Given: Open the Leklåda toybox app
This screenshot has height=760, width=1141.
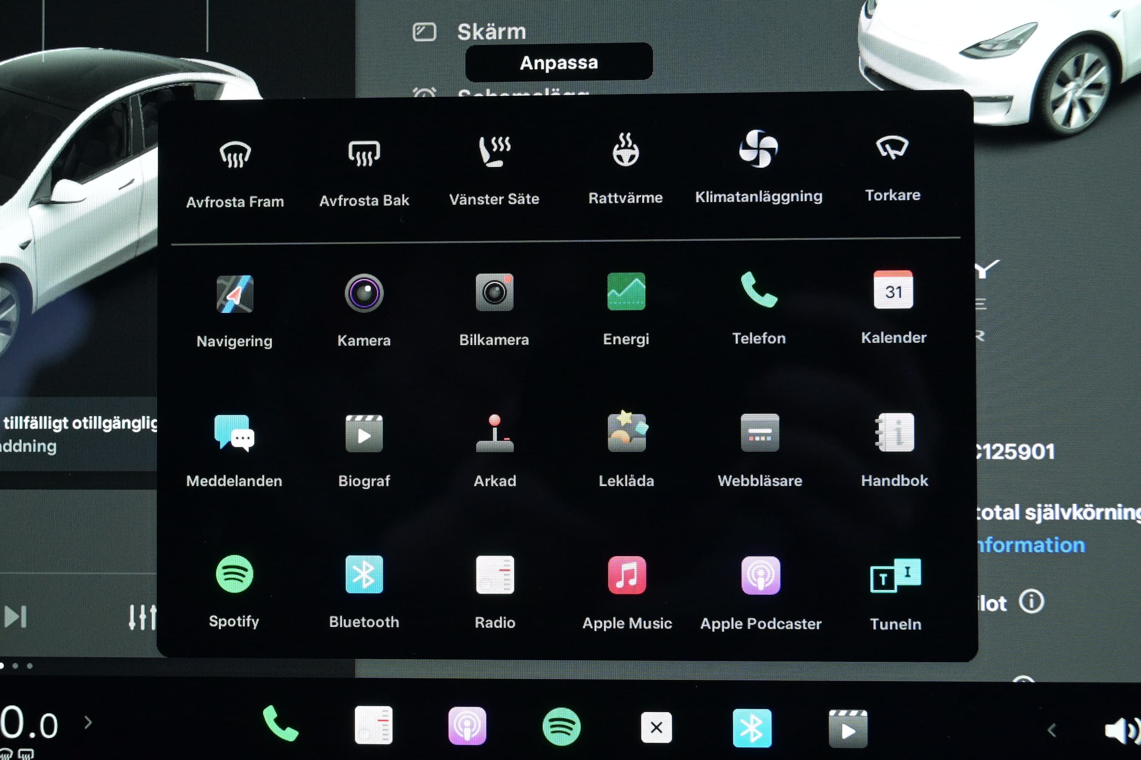Looking at the screenshot, I should click(626, 450).
